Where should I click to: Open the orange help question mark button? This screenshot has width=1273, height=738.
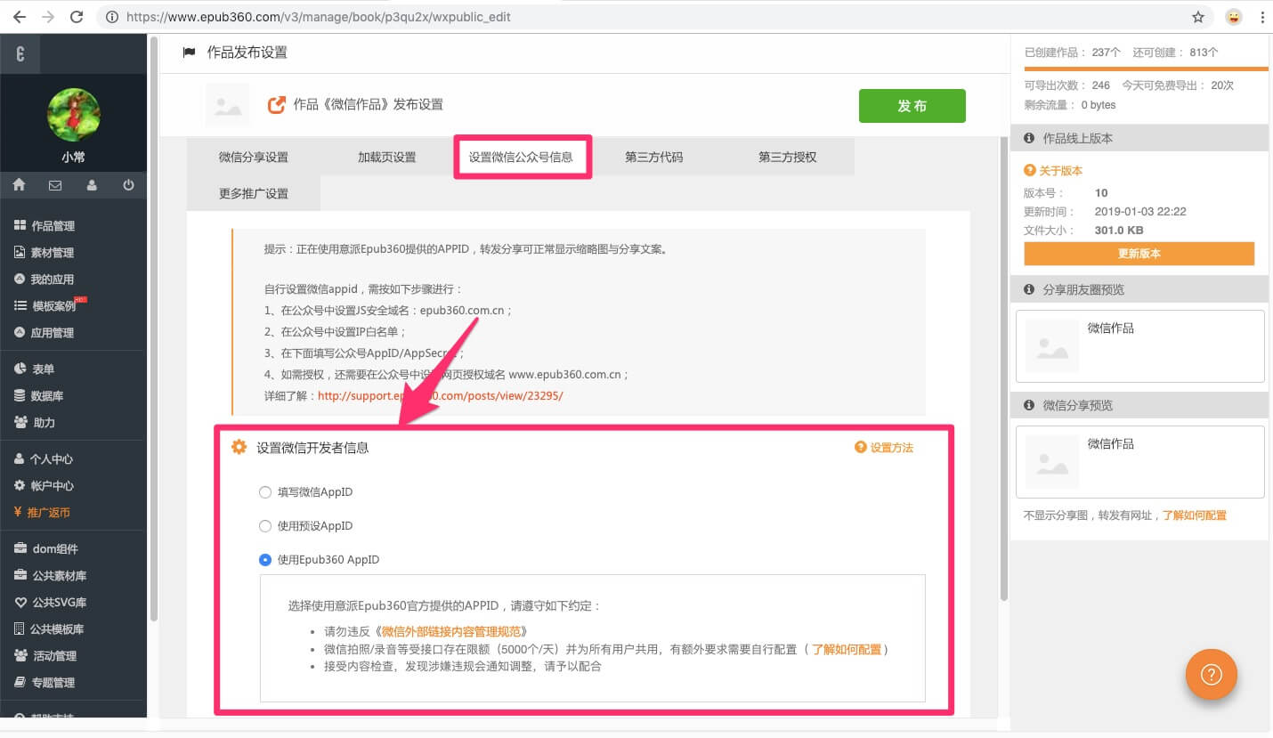click(x=1211, y=675)
